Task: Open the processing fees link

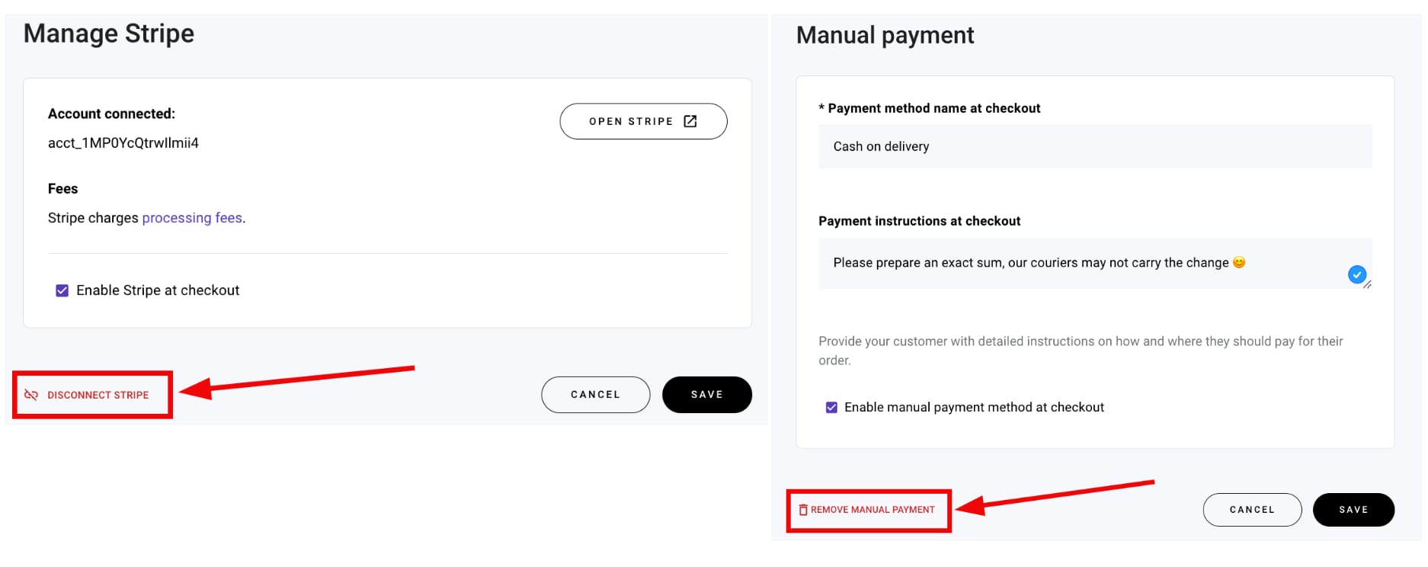Action: click(191, 218)
